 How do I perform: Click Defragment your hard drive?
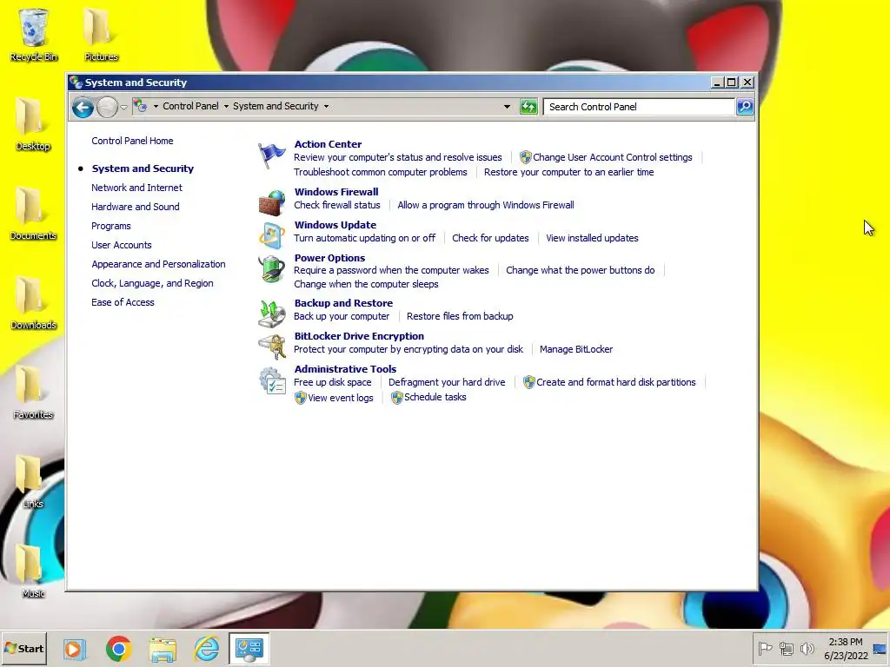447,382
